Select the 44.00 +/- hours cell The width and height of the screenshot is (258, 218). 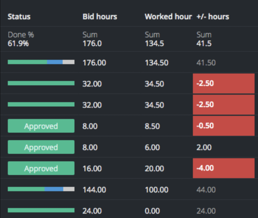pos(206,190)
